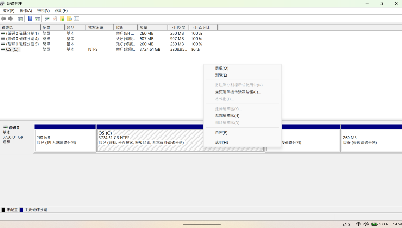Click the folder with magnifying glass icon
The width and height of the screenshot is (402, 228).
coord(69,19)
